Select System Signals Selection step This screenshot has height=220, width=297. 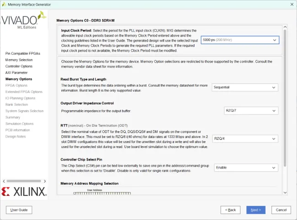click(24, 111)
